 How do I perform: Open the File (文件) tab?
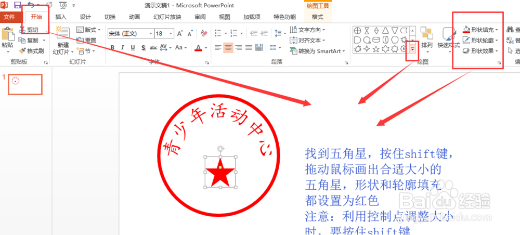click(9, 17)
